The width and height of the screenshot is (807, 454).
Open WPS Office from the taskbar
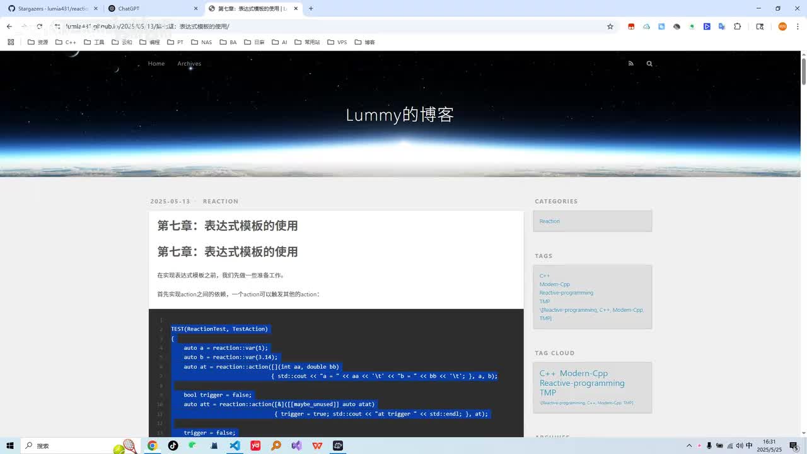[x=317, y=446]
